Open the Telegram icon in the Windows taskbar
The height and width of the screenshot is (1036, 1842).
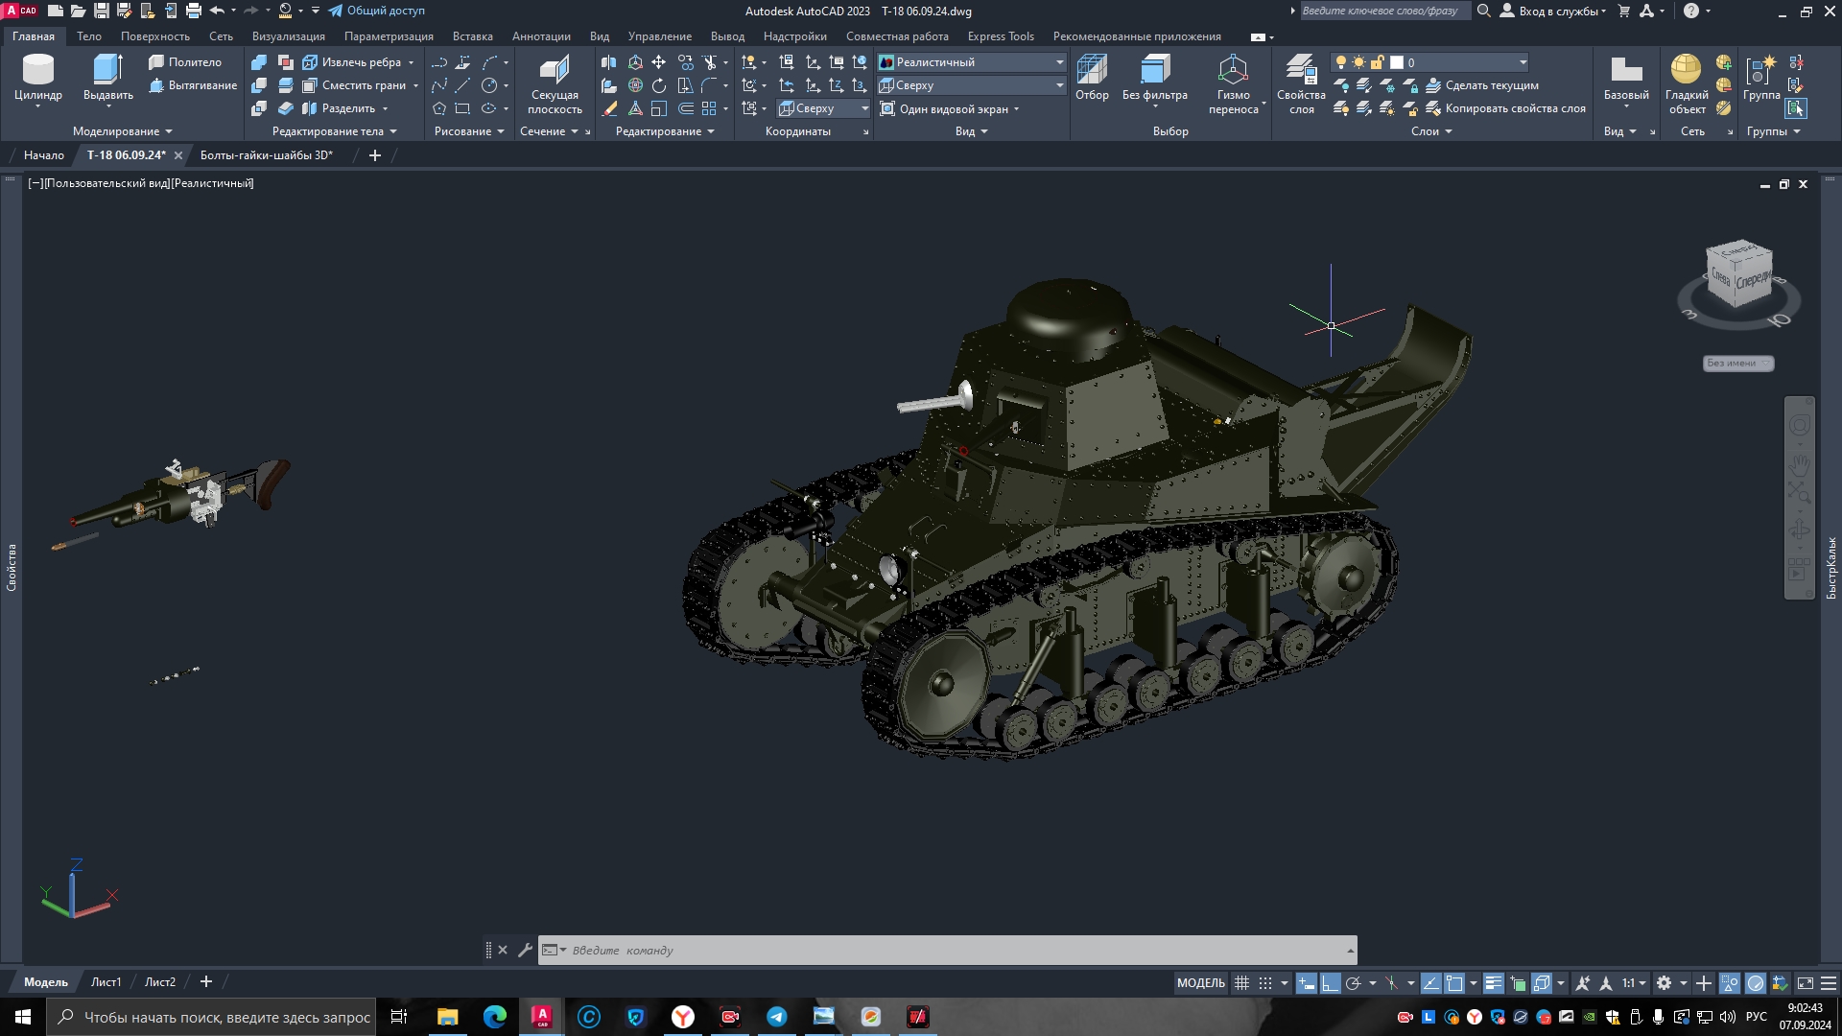click(x=776, y=1017)
